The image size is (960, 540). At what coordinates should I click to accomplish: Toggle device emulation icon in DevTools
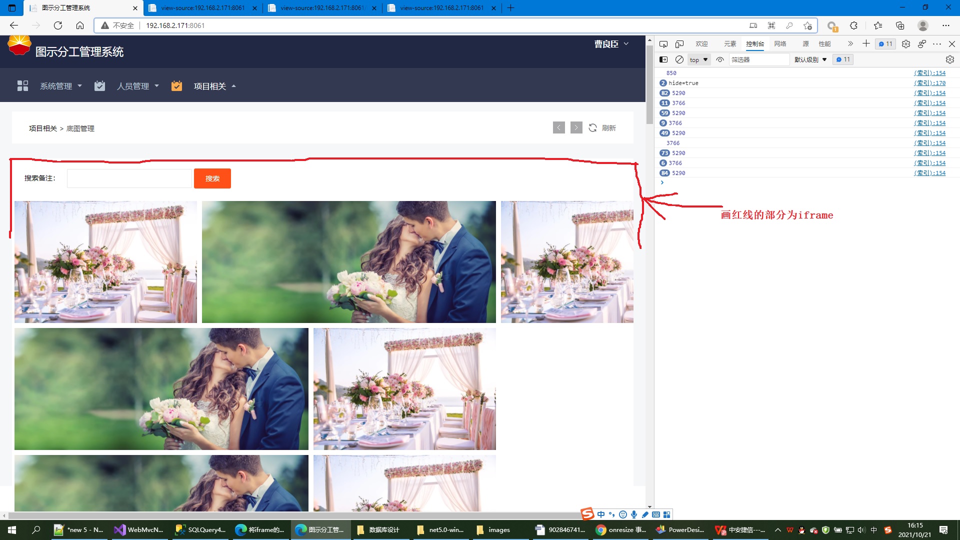point(679,44)
